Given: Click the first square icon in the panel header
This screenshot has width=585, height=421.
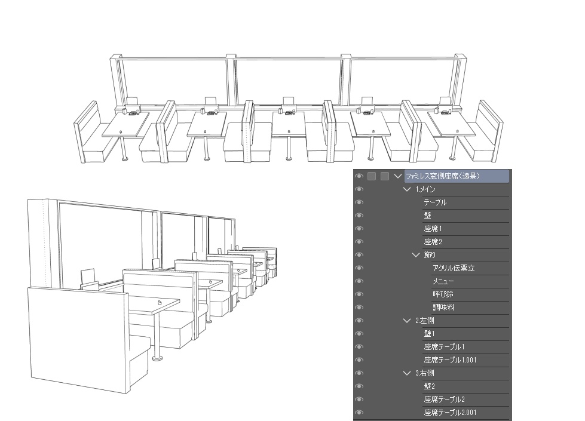Looking at the screenshot, I should coord(371,176).
